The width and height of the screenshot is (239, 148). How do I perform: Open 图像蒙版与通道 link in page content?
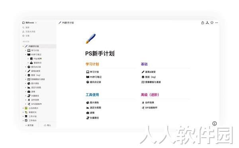151,82
